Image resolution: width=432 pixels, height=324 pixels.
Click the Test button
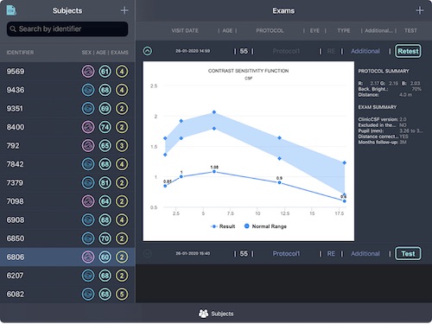click(408, 253)
